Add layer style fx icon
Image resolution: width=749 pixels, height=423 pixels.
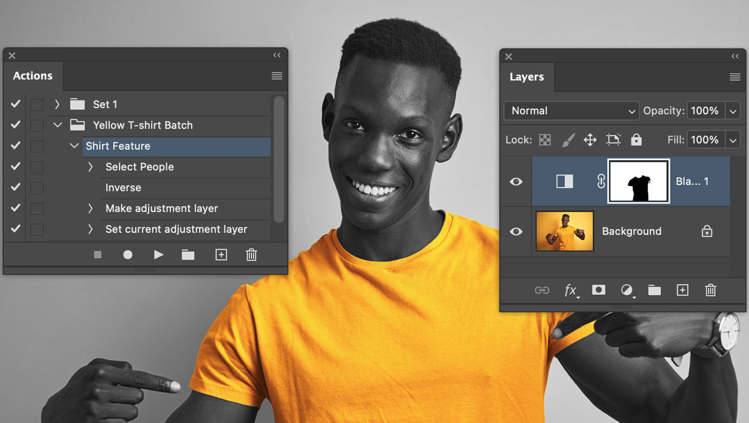click(571, 291)
